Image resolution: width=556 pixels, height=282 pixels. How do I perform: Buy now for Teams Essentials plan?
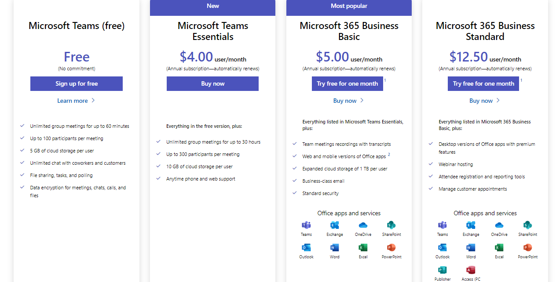[x=212, y=83]
